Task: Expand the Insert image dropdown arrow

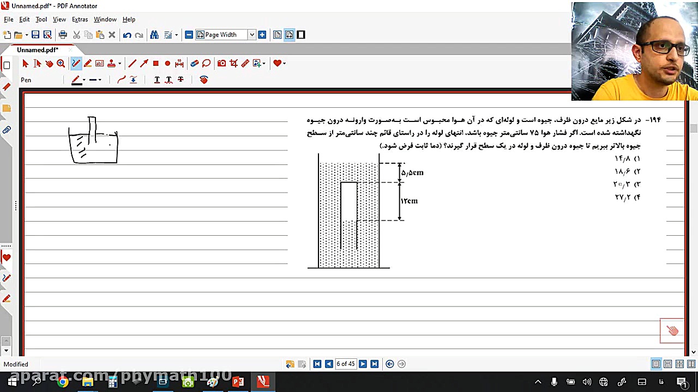Action: 264,64
